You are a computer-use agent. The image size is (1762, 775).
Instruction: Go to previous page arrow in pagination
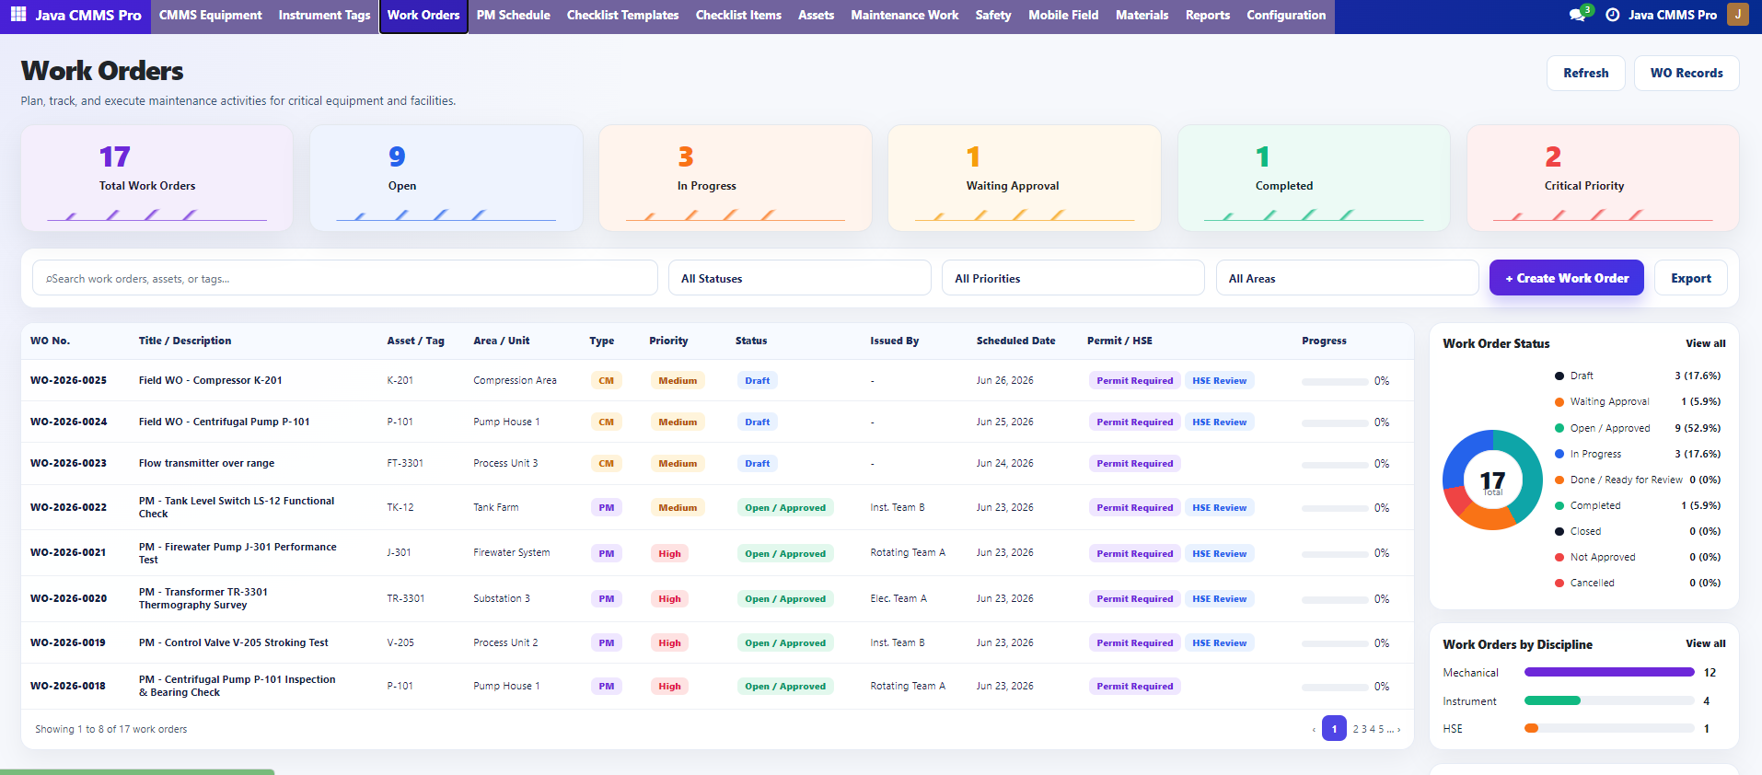1314,729
